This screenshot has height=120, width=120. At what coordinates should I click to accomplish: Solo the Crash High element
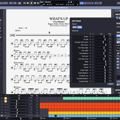coord(93,70)
